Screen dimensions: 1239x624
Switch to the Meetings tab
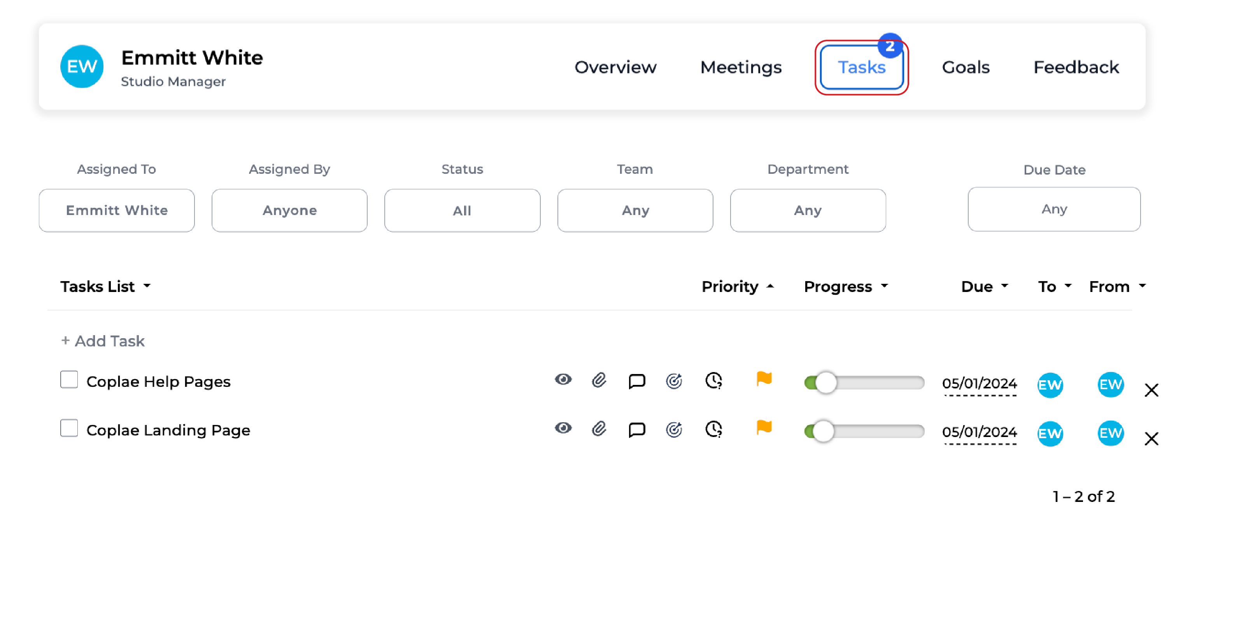(x=741, y=67)
